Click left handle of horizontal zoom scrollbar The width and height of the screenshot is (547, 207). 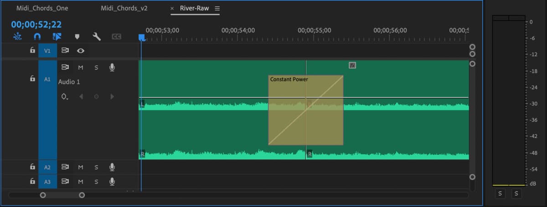pos(43,195)
